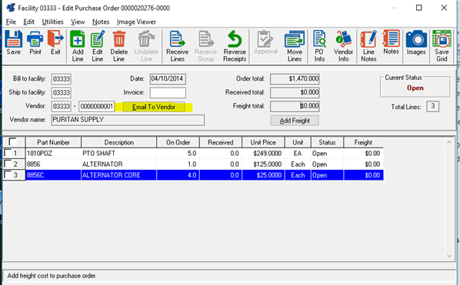The image size is (460, 285).
Task: Click the Unit Price column header
Action: tap(263, 142)
